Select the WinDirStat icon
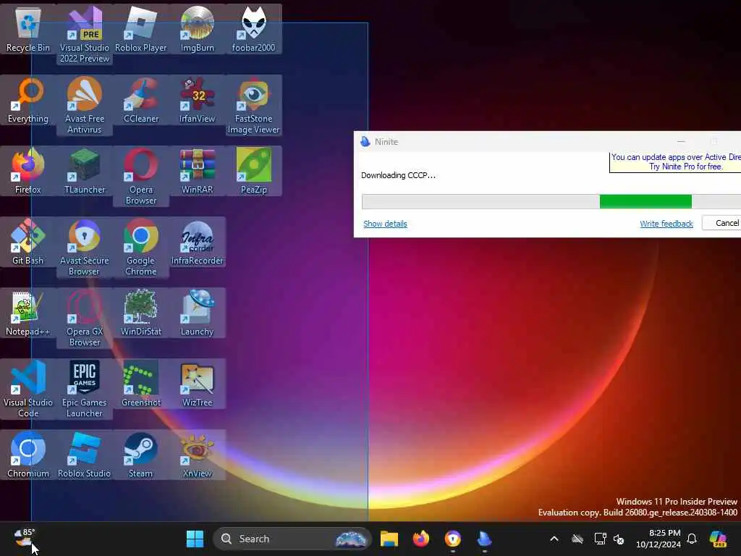This screenshot has width=741, height=556. [x=141, y=313]
